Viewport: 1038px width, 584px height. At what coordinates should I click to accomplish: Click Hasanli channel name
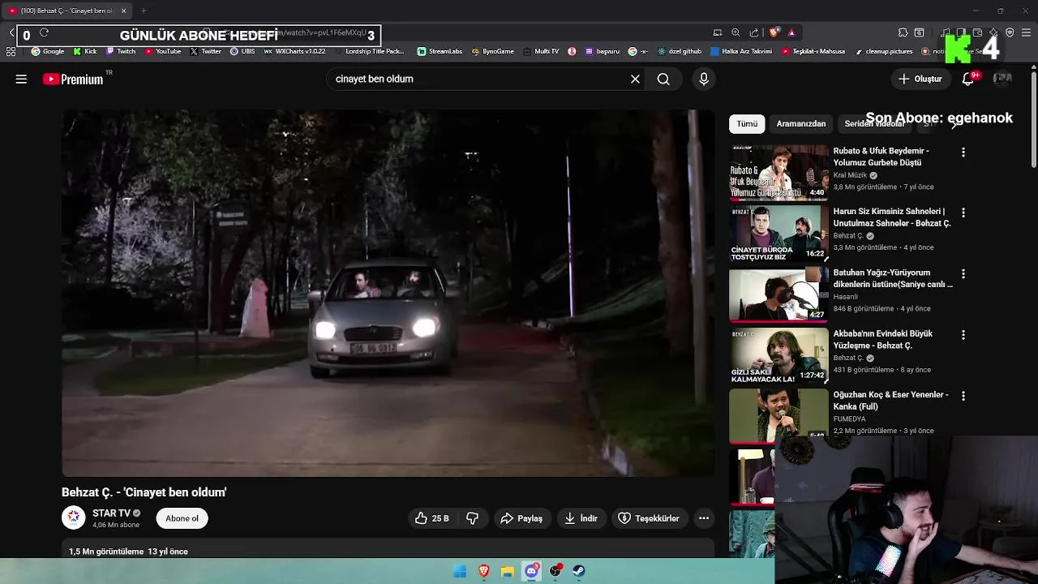[x=845, y=297]
